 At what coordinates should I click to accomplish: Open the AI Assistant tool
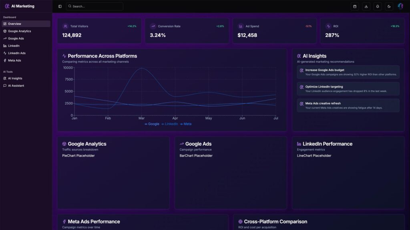coord(26,85)
